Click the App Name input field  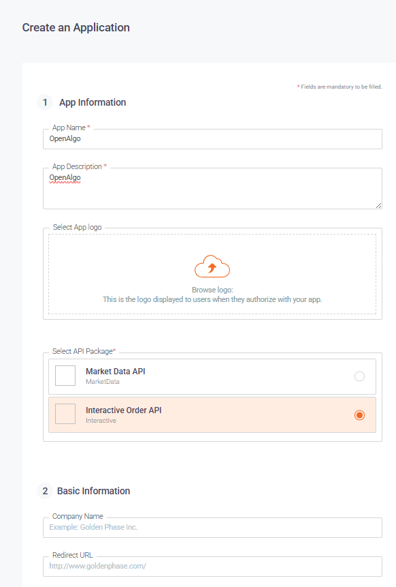tap(212, 139)
